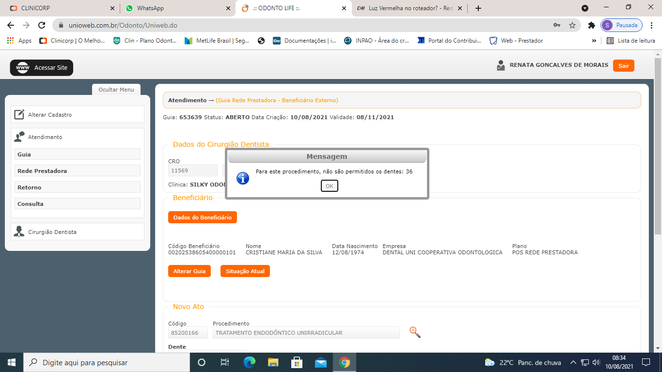Open Task View on taskbar
The height and width of the screenshot is (372, 662).
(x=225, y=362)
